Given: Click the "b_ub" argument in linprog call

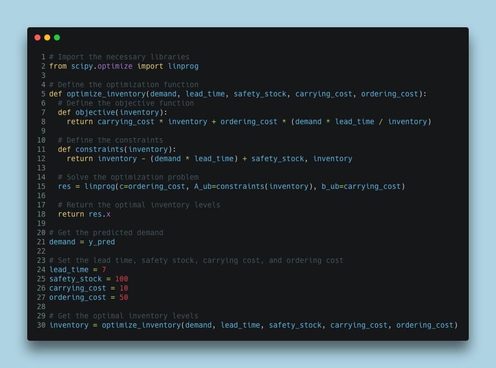Looking at the screenshot, I should tap(330, 186).
